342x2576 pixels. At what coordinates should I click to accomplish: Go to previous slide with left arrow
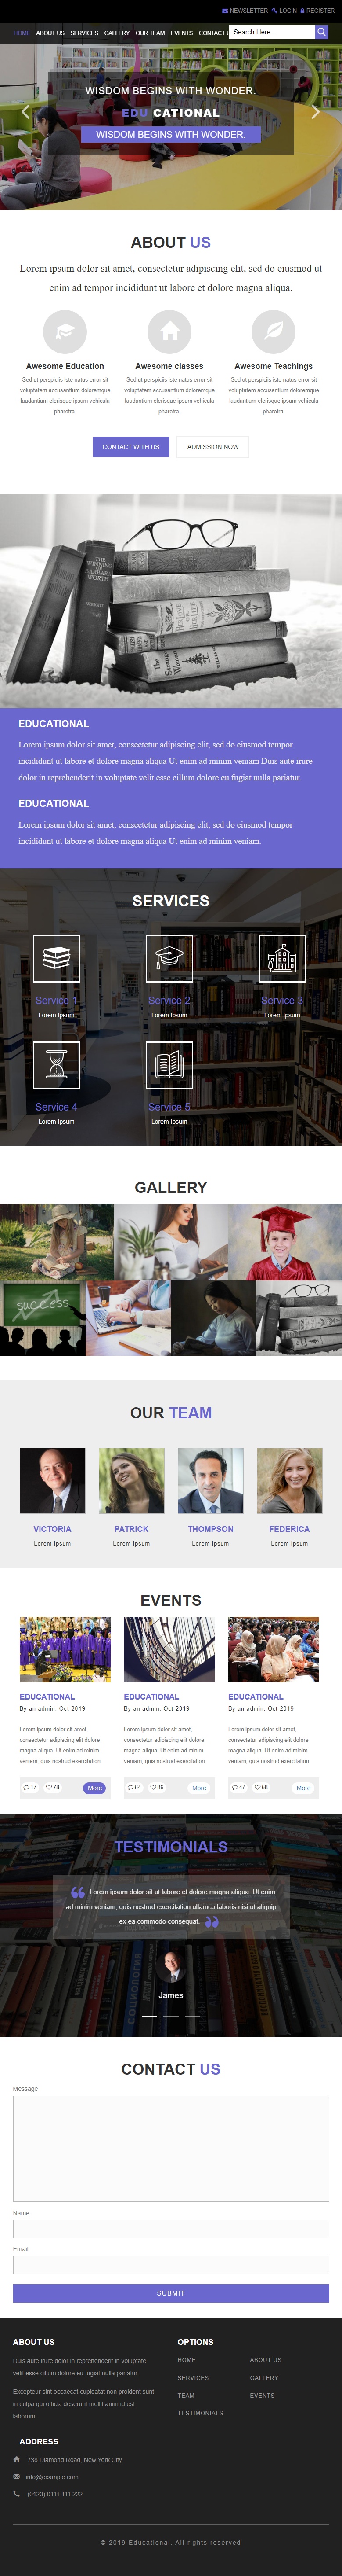[26, 112]
